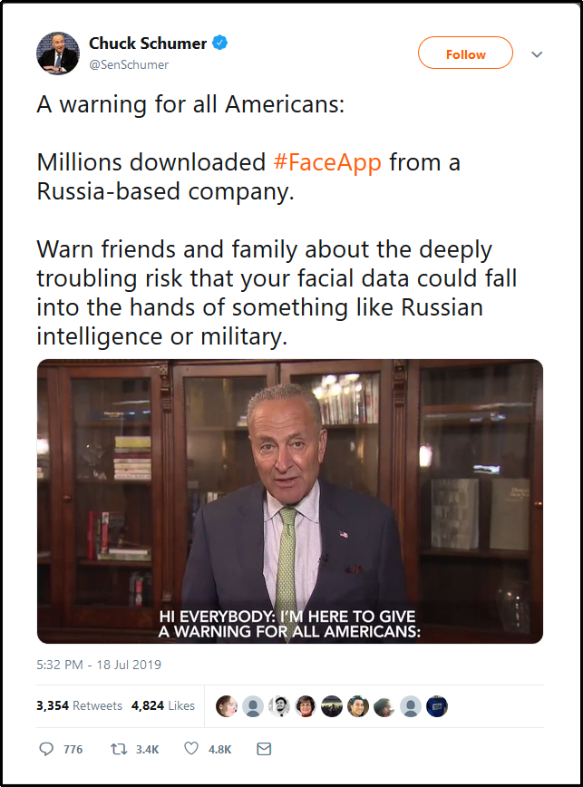Play the embedded video of the warning

(x=290, y=500)
